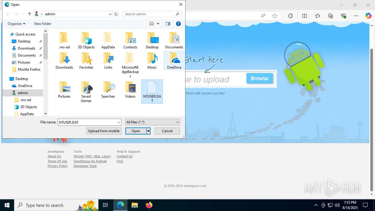
Task: Open the About Us link
Action: pyautogui.click(x=54, y=156)
